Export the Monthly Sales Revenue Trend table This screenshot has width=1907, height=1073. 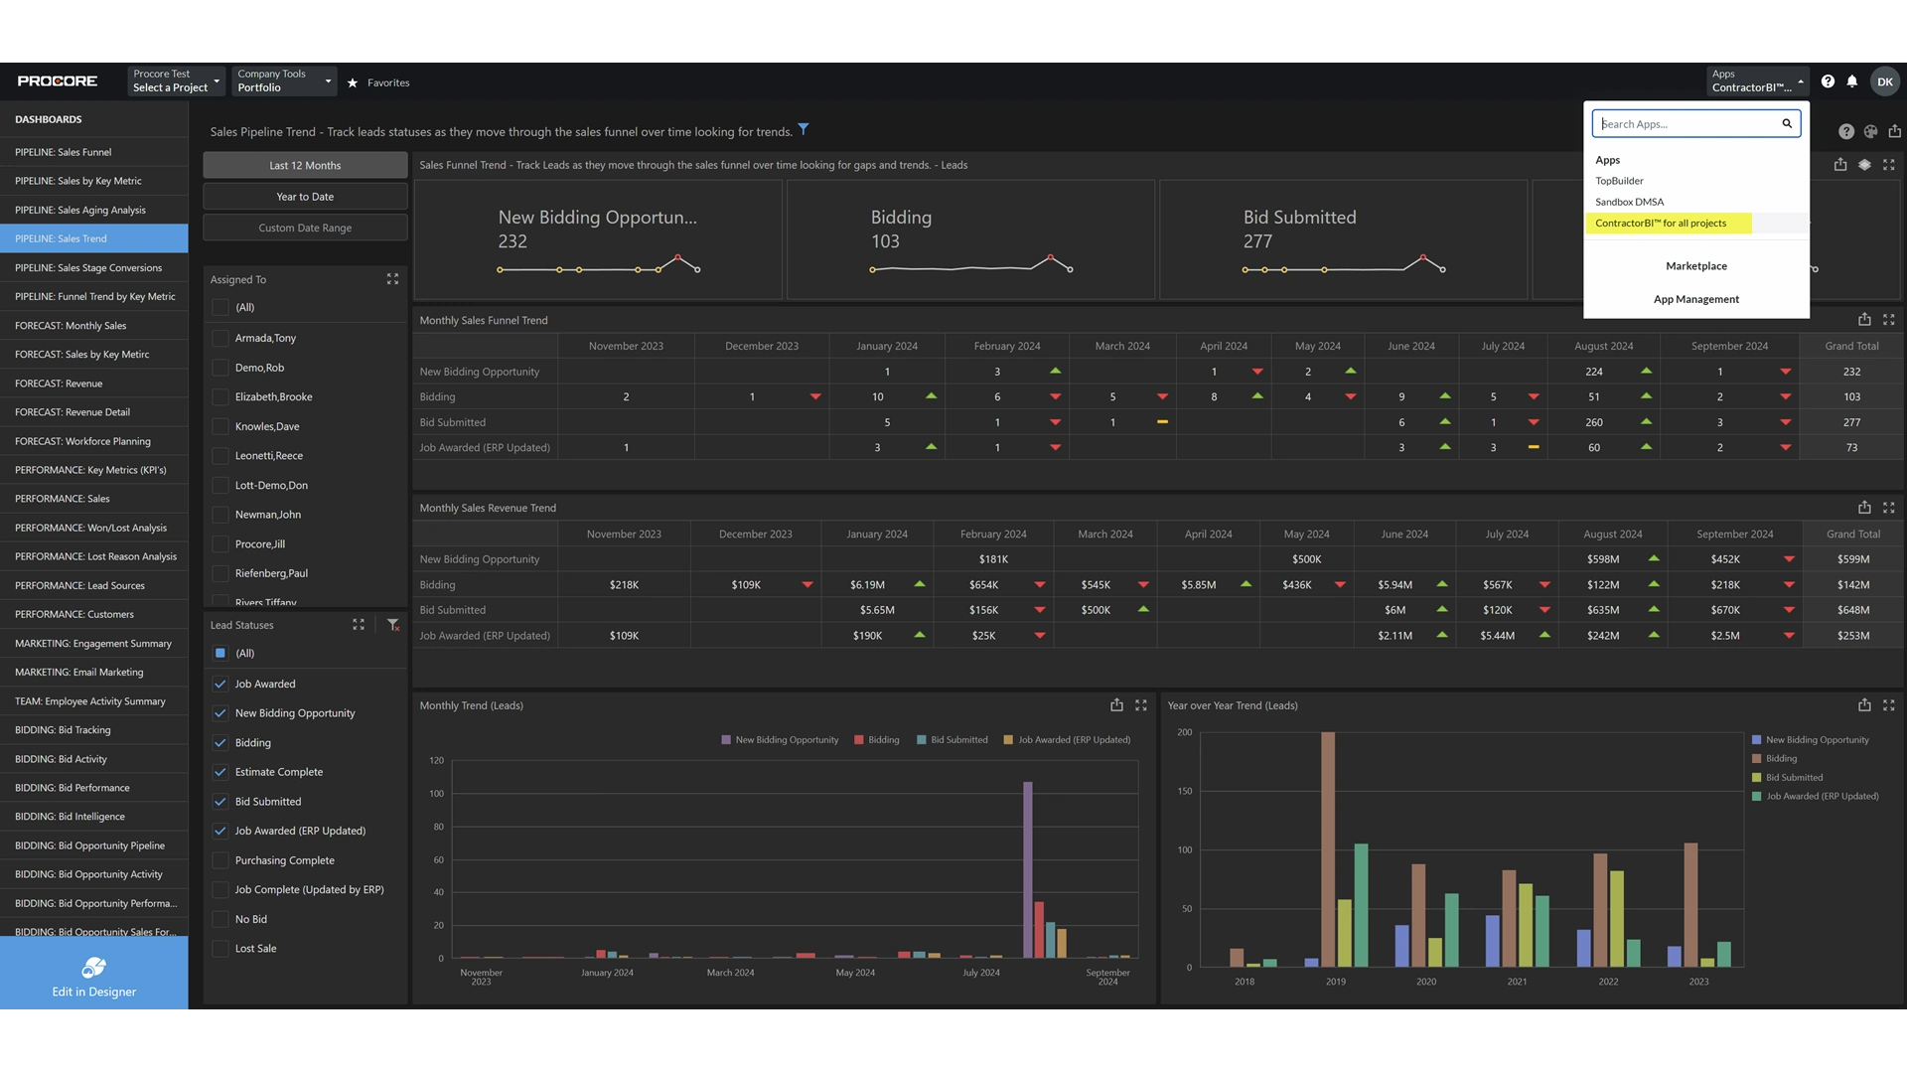tap(1864, 508)
